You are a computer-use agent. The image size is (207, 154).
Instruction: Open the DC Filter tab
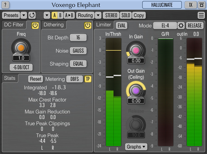14,25
